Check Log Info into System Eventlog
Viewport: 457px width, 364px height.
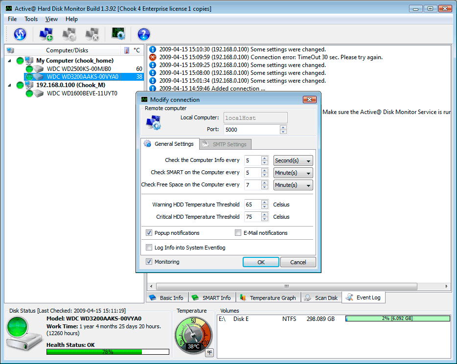(x=149, y=247)
